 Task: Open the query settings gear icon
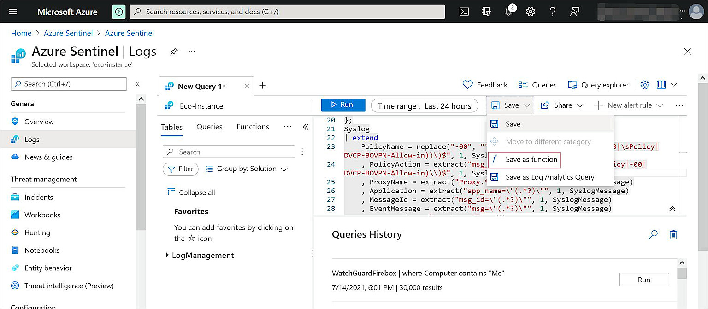coord(645,85)
